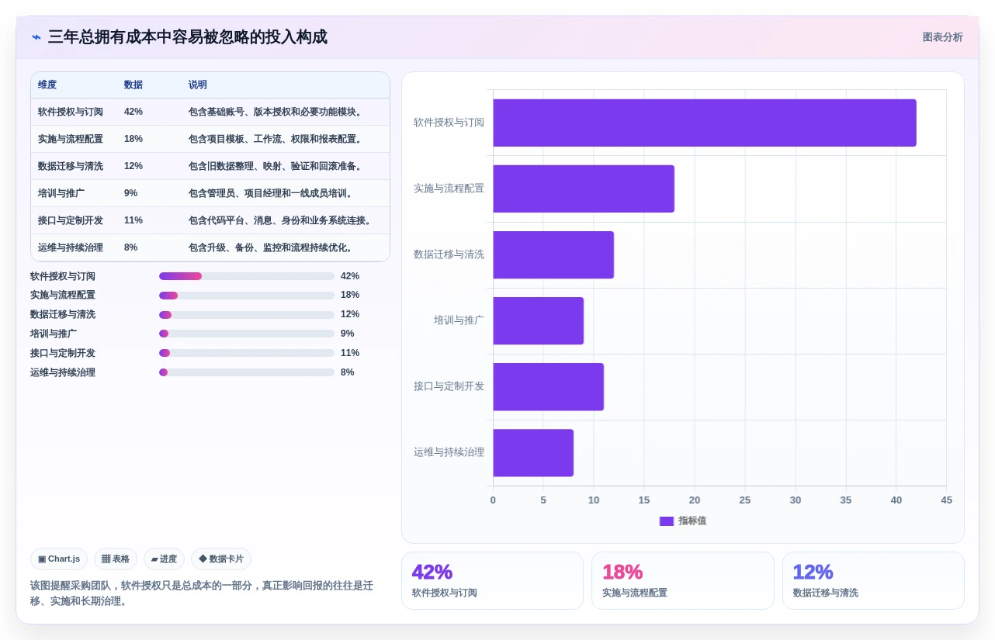The image size is (995, 640).
Task: Select the 进度 tag chip
Action: [x=164, y=559]
